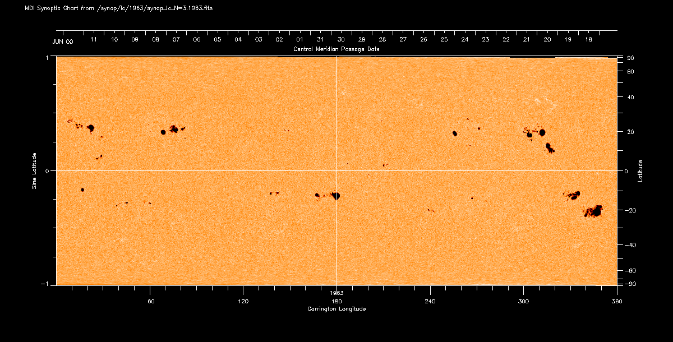Select the 240 tick on the longitude axis
The width and height of the screenshot is (673, 342).
point(430,302)
